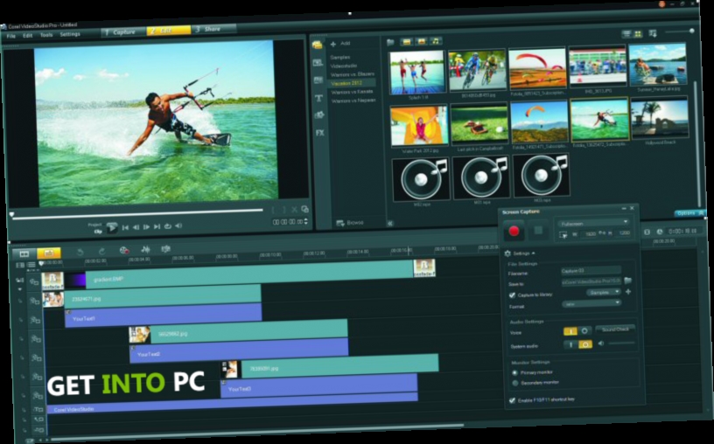Open the FX filter library
This screenshot has height=444, width=714.
coord(319,133)
